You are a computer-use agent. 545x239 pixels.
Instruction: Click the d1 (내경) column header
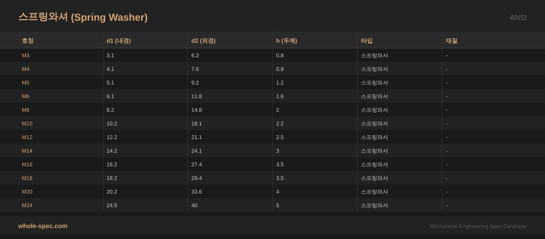(119, 40)
